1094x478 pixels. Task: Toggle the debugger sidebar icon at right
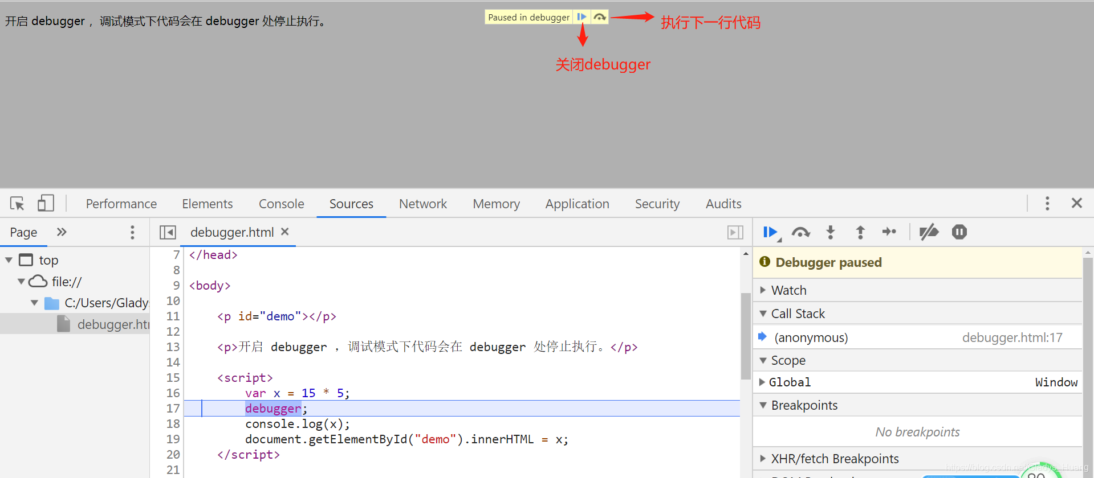735,232
